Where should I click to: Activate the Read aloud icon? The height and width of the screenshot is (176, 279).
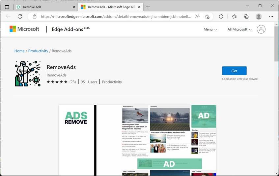(x=197, y=17)
